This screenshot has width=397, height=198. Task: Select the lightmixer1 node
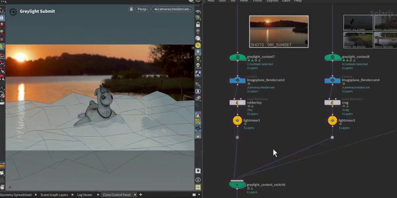[237, 120]
